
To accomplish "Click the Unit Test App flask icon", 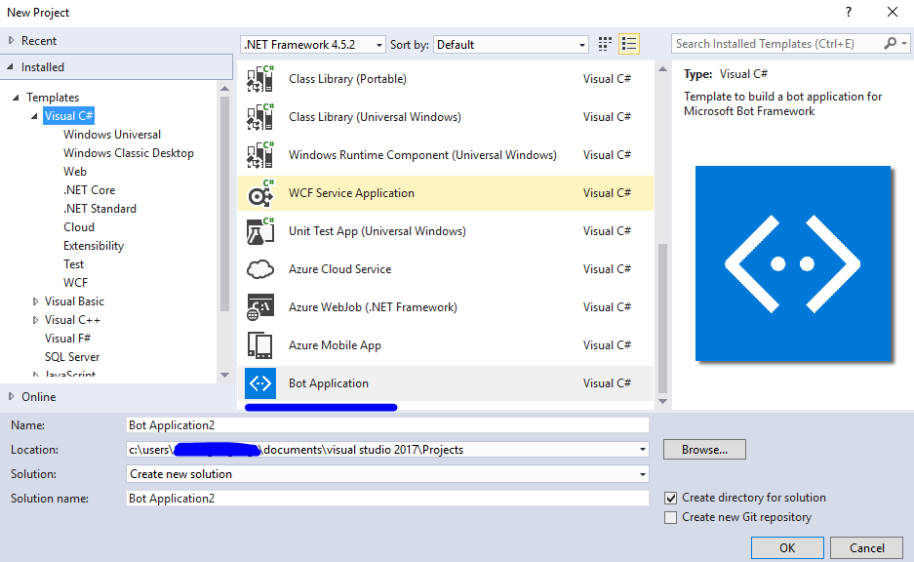I will (260, 231).
